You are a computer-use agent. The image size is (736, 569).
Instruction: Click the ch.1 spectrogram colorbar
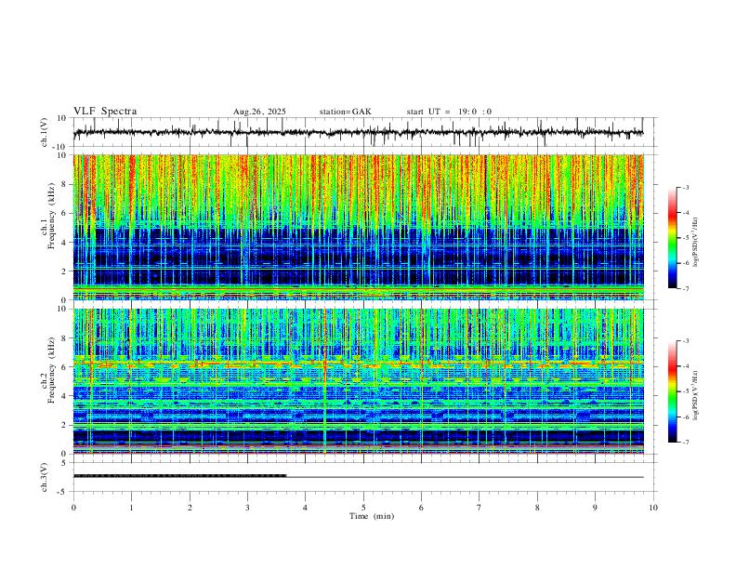pyautogui.click(x=673, y=238)
